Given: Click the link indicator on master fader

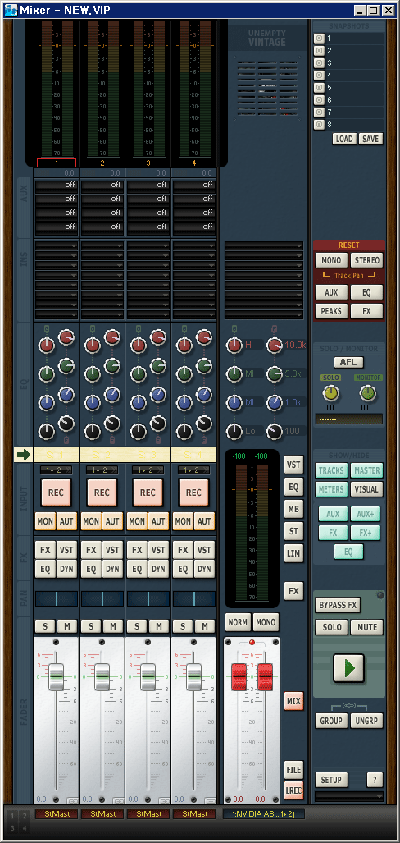Looking at the screenshot, I should tap(252, 643).
